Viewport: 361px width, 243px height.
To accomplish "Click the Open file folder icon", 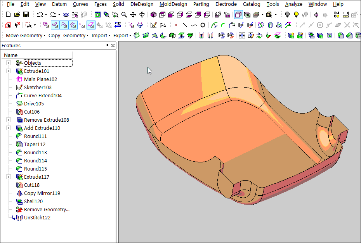I will [17, 15].
